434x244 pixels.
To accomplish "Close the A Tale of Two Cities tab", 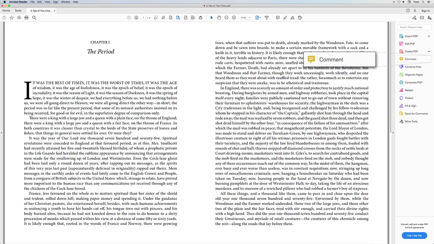I will tap(55, 11).
